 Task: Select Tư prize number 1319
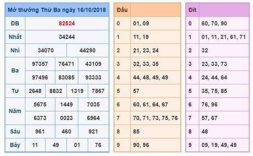pos(77,91)
